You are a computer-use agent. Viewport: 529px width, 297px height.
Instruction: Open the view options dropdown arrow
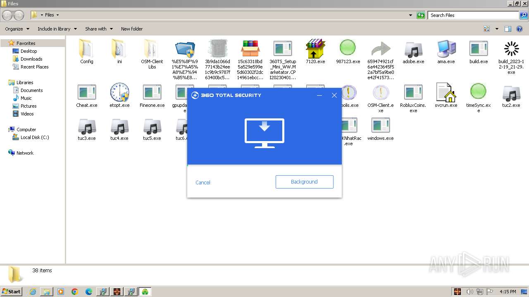click(x=497, y=29)
